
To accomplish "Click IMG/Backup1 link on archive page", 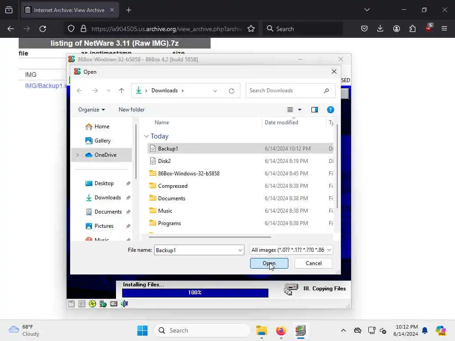I will [x=46, y=86].
